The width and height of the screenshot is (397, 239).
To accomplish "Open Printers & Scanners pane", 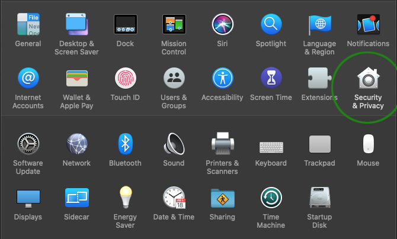I will [223, 143].
